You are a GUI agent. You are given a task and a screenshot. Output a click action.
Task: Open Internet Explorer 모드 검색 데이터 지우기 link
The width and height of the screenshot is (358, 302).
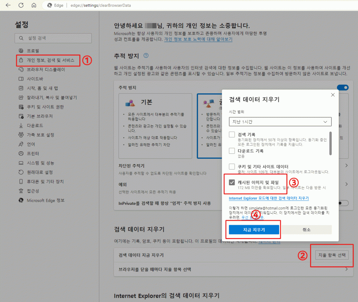[268, 198]
